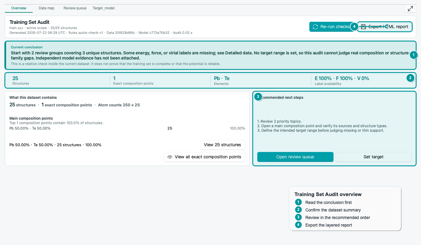Click the number 3 badge on the recommended steps panel
The width and height of the screenshot is (421, 245).
tap(258, 97)
